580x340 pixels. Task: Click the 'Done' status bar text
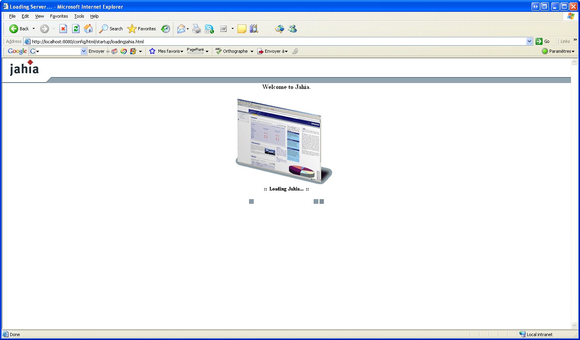(x=15, y=334)
